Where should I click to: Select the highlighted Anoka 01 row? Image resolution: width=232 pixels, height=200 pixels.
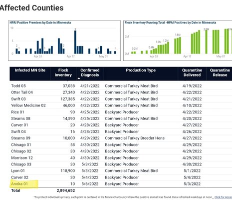[121, 184]
